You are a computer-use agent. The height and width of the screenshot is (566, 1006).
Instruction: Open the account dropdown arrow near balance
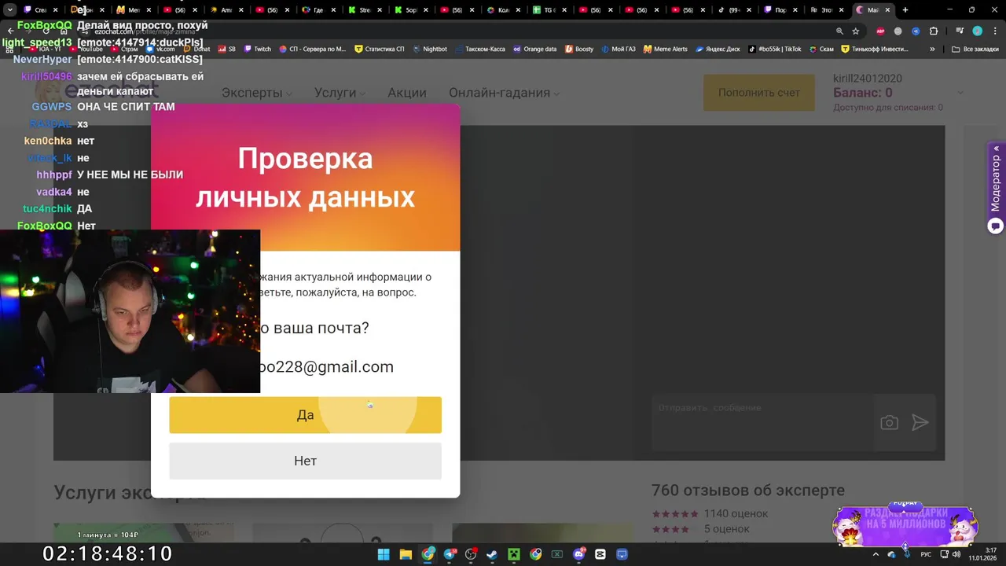click(x=960, y=93)
